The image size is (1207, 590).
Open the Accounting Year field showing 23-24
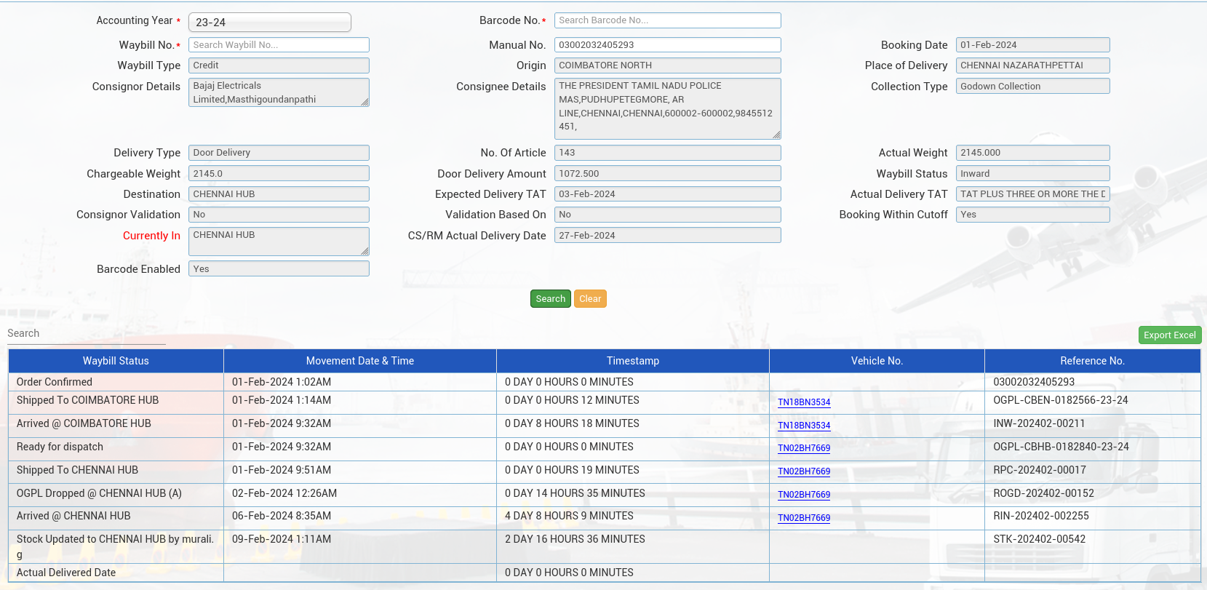click(269, 23)
